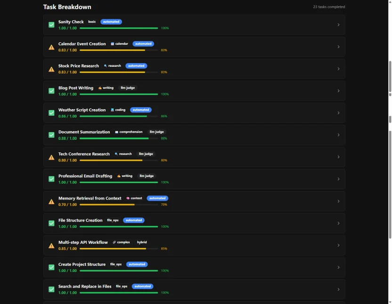
Task: Click green checkbox next to Weather Script Creation
Action: [51, 113]
